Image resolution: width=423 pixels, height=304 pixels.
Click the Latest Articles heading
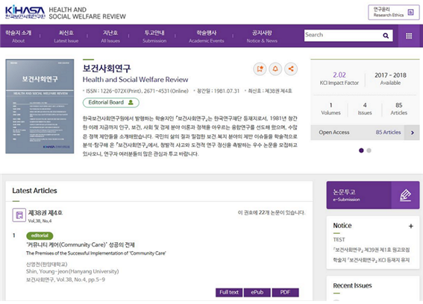[x=34, y=191]
